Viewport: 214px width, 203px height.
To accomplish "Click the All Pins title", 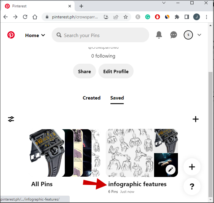I will (42, 184).
